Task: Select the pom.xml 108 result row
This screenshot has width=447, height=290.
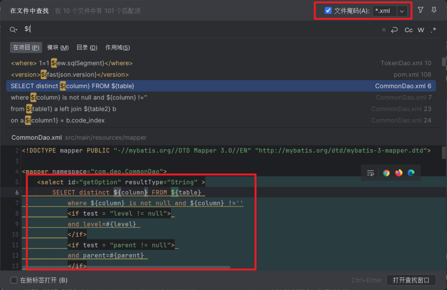Action: tap(221, 74)
